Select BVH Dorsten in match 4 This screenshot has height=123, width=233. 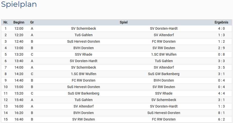point(84,48)
